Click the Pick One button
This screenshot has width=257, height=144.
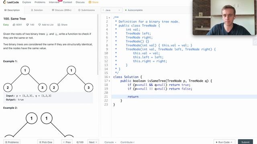pos(45,142)
